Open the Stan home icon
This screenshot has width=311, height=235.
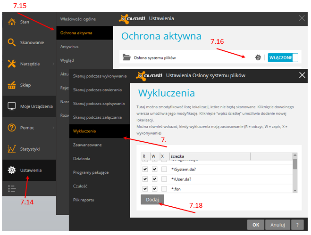pos(11,22)
